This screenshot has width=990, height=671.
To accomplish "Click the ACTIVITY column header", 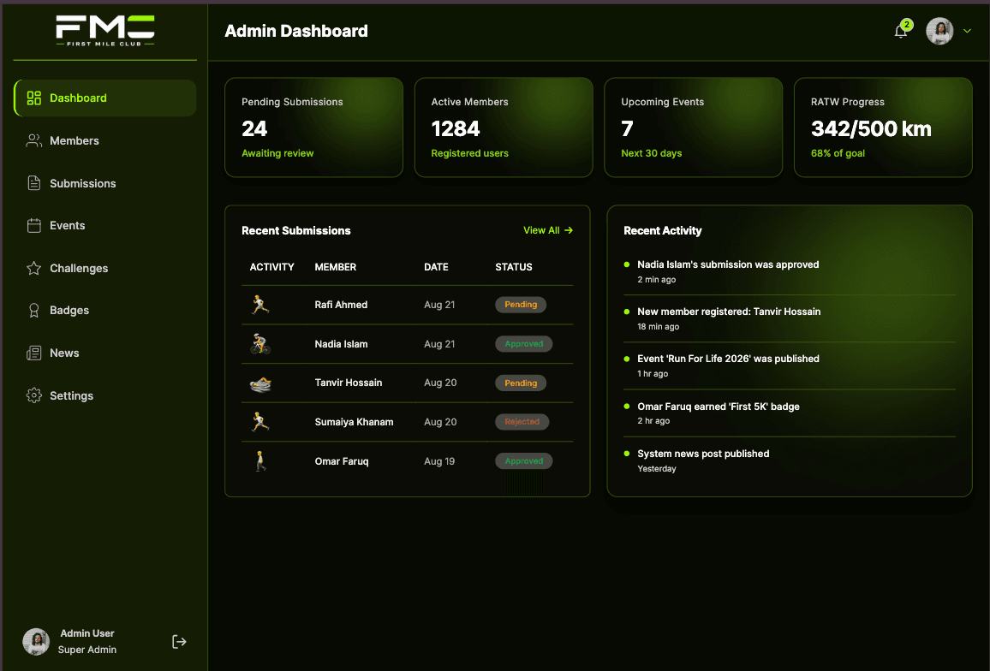I will [272, 267].
